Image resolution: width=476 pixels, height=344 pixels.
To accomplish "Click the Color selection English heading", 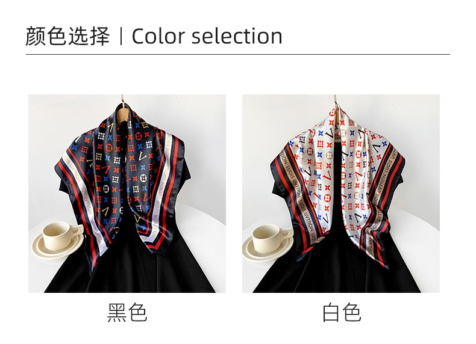I will (207, 36).
